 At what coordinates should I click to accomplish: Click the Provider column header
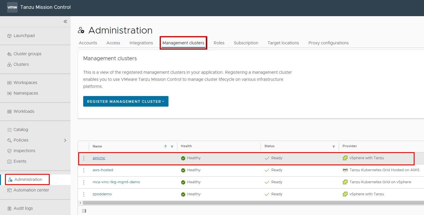click(x=350, y=146)
